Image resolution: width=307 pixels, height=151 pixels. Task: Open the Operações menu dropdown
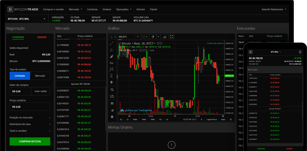pos(124,9)
